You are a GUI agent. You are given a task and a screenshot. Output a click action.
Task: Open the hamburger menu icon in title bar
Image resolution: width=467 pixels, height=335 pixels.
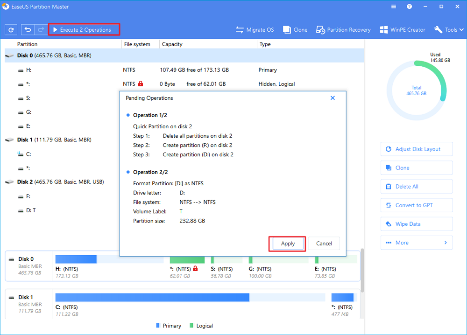tap(393, 7)
